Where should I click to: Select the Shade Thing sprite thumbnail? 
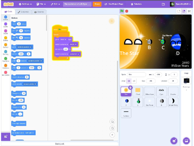pos(173,102)
